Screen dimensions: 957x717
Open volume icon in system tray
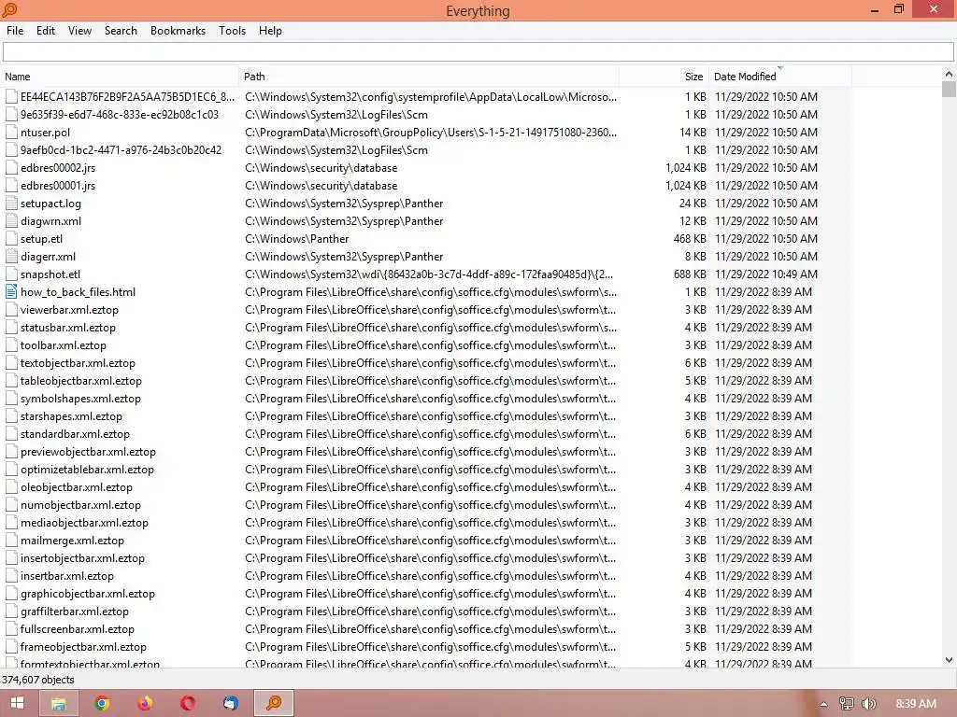[x=868, y=704]
